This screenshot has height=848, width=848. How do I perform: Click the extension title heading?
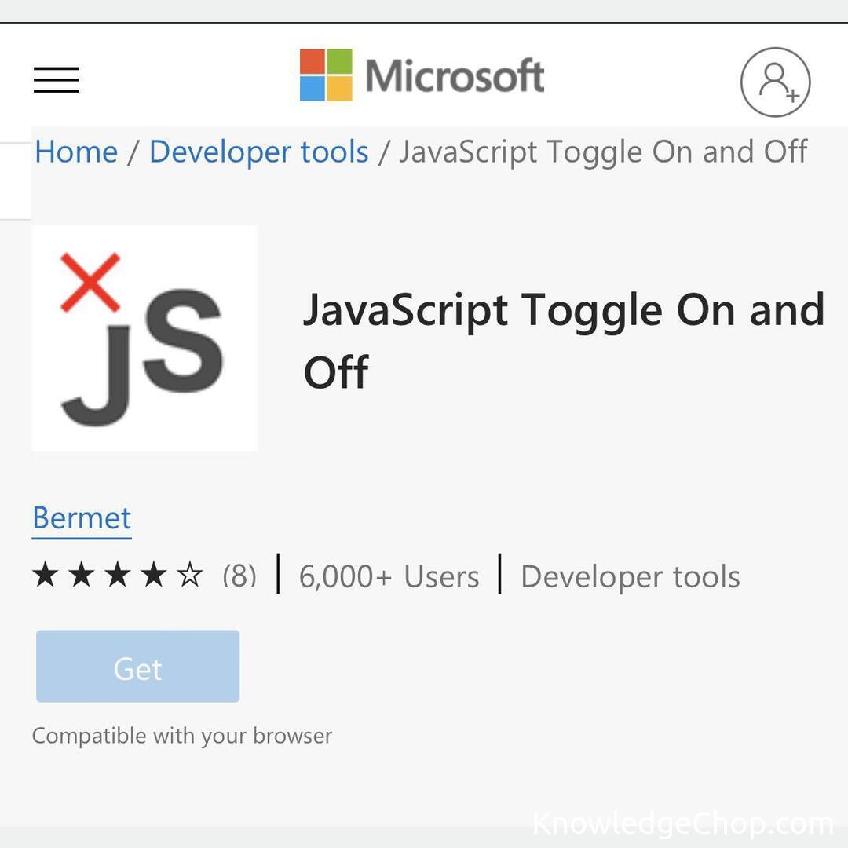563,340
